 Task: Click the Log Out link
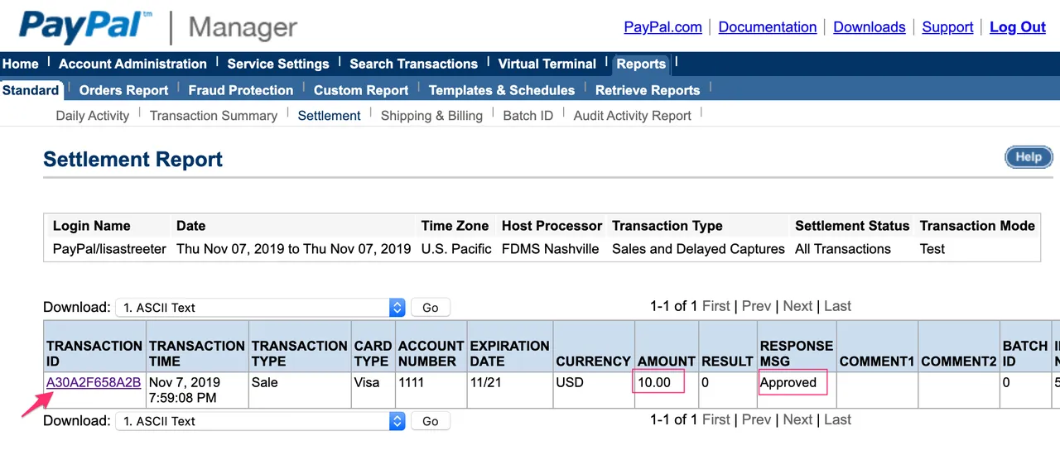[x=1018, y=27]
